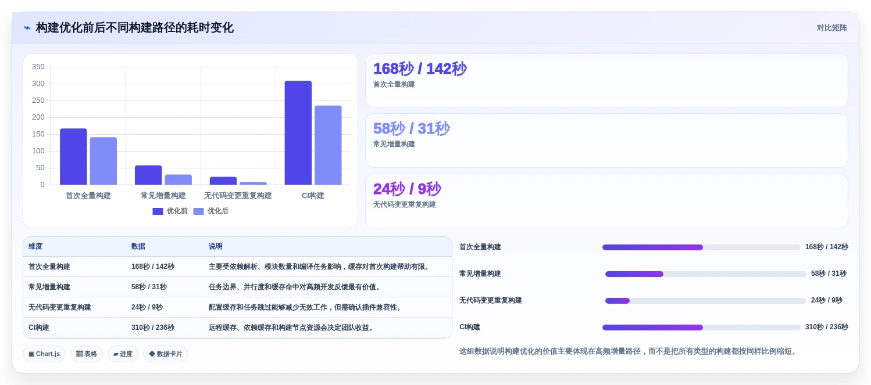
Task: Click the 优化前 bar for 首次全量构建
Action: point(73,157)
